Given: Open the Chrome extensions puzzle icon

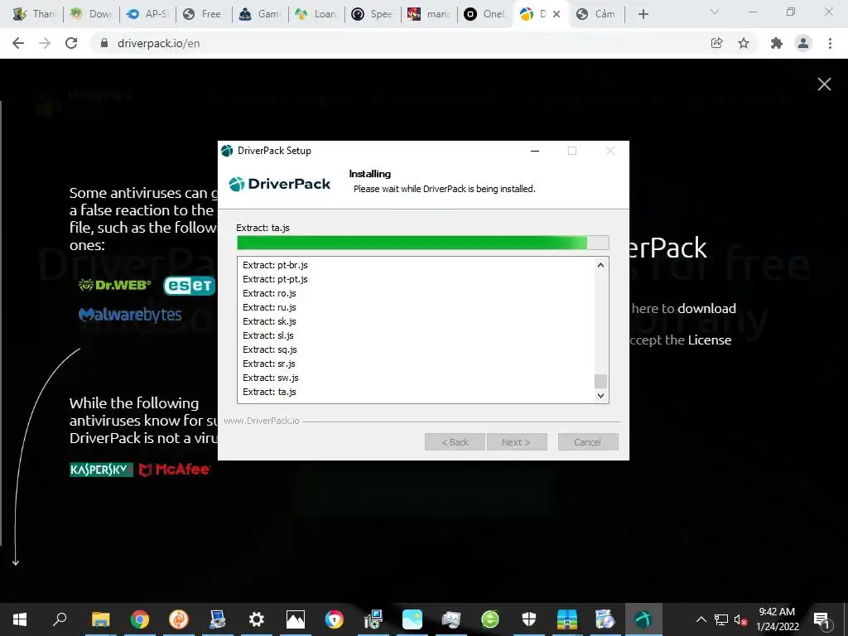Looking at the screenshot, I should click(776, 43).
